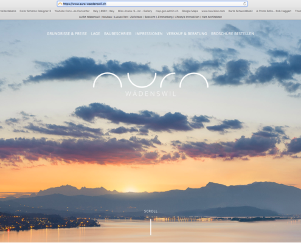This screenshot has width=301, height=243.
Task: Open the Lage menu item
Action: [95, 33]
